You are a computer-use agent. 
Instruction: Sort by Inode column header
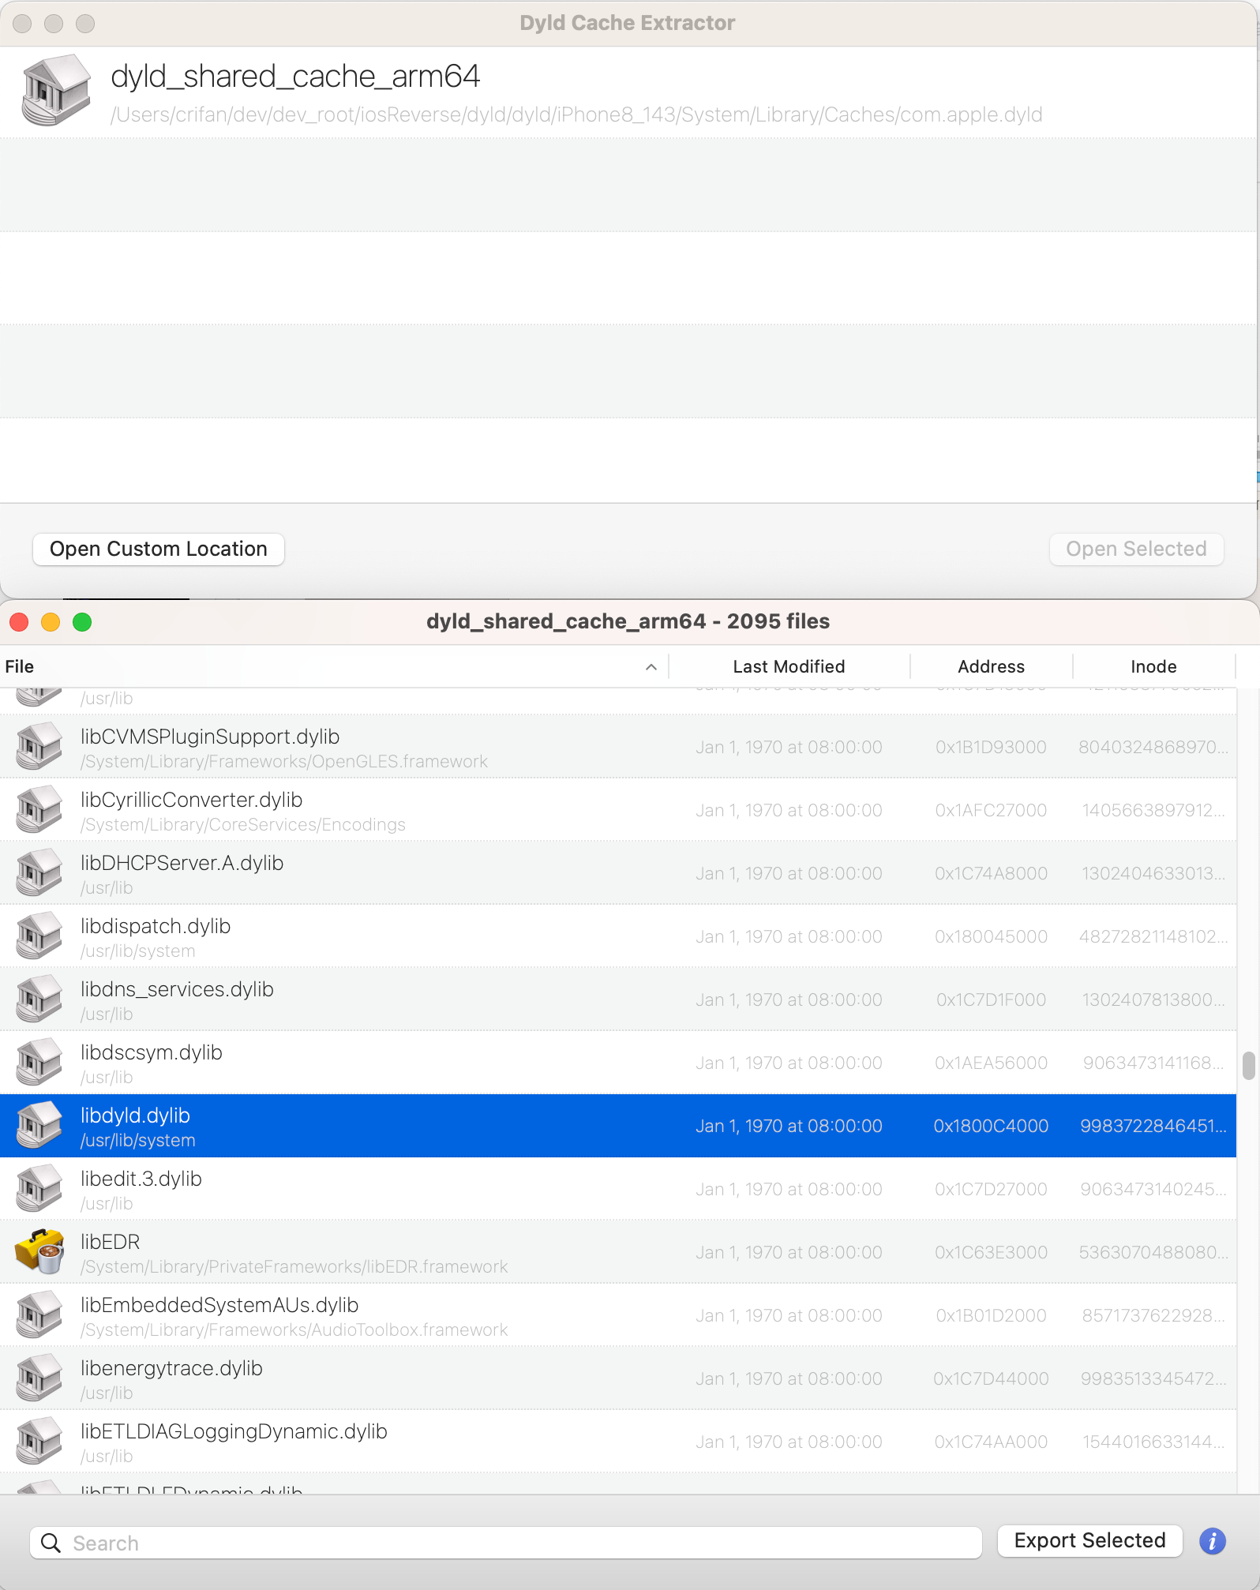[x=1153, y=666]
